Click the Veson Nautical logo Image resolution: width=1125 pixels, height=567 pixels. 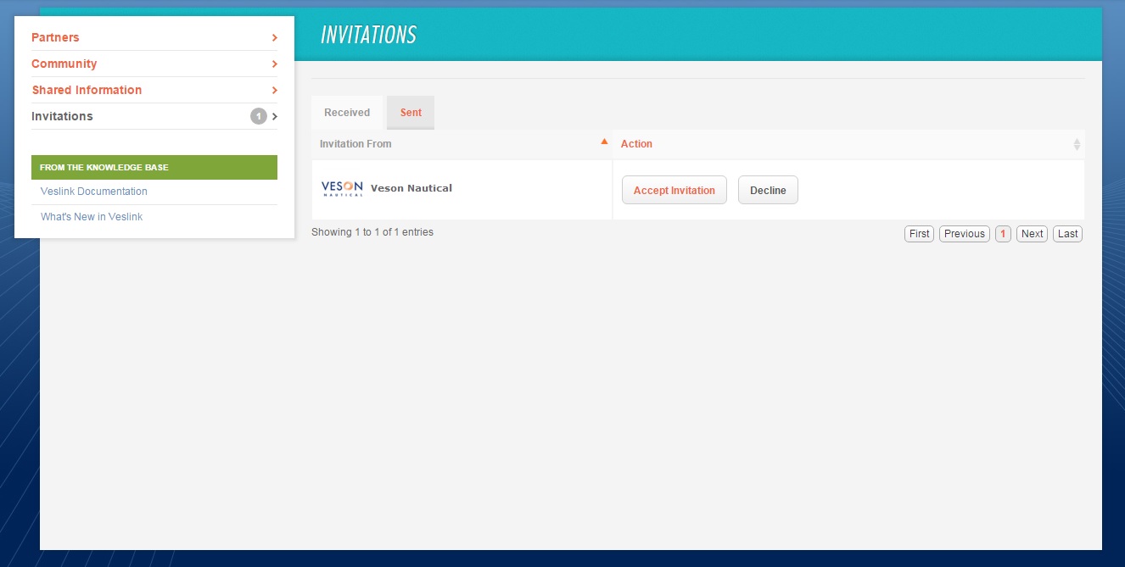[x=342, y=187]
